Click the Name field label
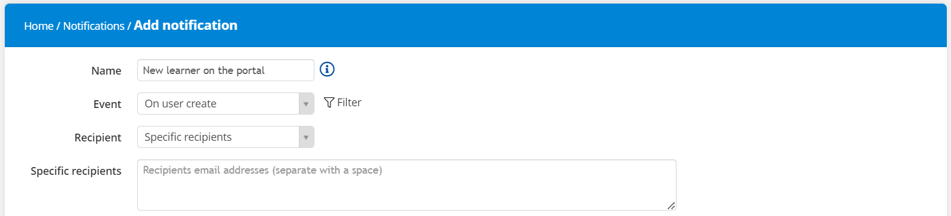The width and height of the screenshot is (951, 216). (x=106, y=71)
